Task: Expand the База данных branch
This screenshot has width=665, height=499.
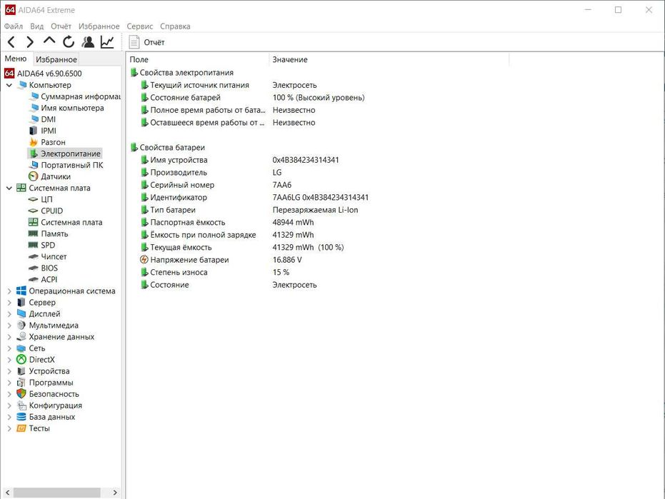Action: point(9,417)
